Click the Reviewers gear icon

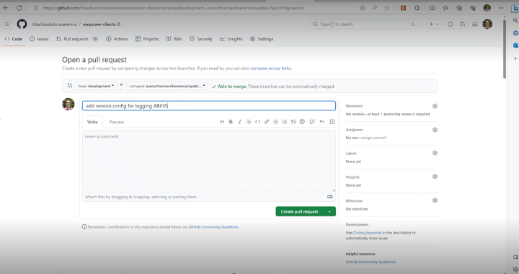[435, 106]
